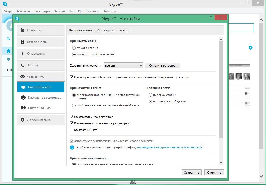This screenshot has width=266, height=185.
Task: Open the Основные settings section
Action: pyautogui.click(x=41, y=30)
